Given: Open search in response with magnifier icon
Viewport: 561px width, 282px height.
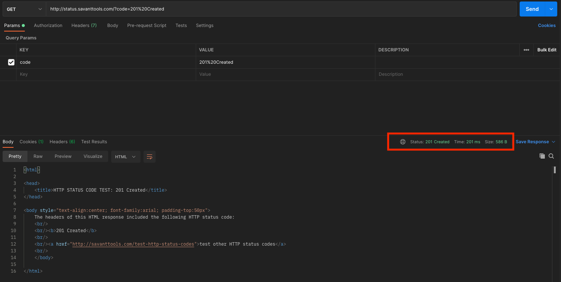Looking at the screenshot, I should tap(551, 156).
